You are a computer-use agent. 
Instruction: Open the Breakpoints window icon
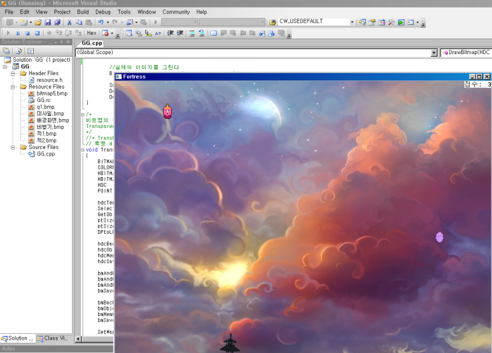pos(106,33)
